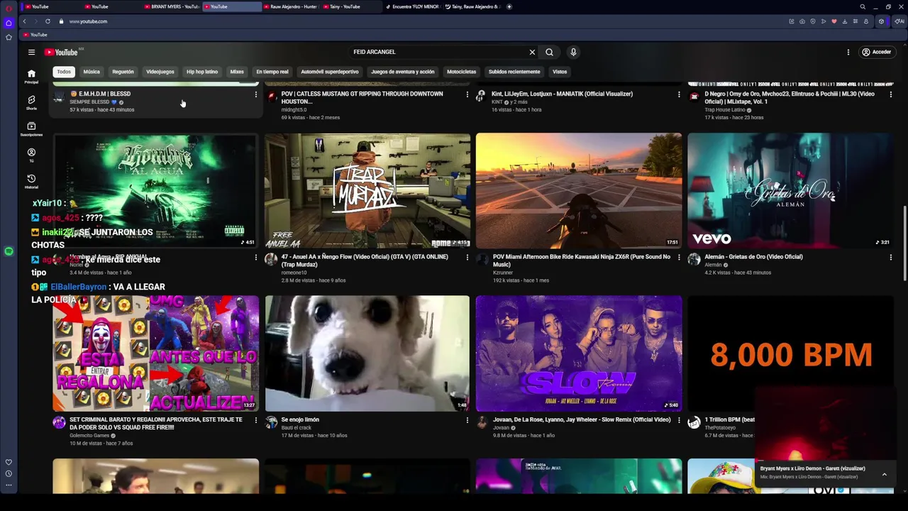Switch to Encuentra FLOY MENOR browser tab

[412, 6]
